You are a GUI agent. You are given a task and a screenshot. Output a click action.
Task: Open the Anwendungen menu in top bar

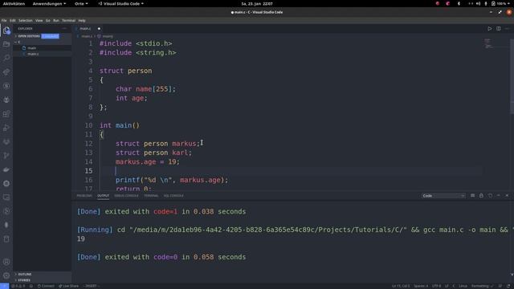(x=49, y=3)
